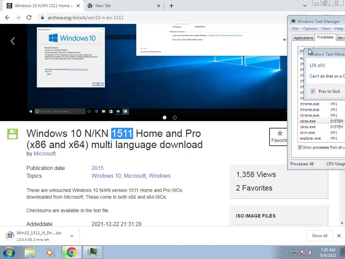
Task: Open the Microsoft author link
Action: point(44,154)
